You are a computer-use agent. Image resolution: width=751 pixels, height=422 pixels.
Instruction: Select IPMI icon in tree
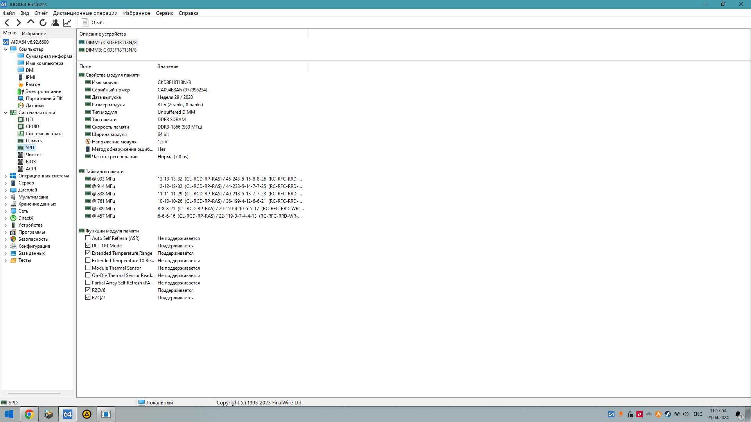pos(21,77)
